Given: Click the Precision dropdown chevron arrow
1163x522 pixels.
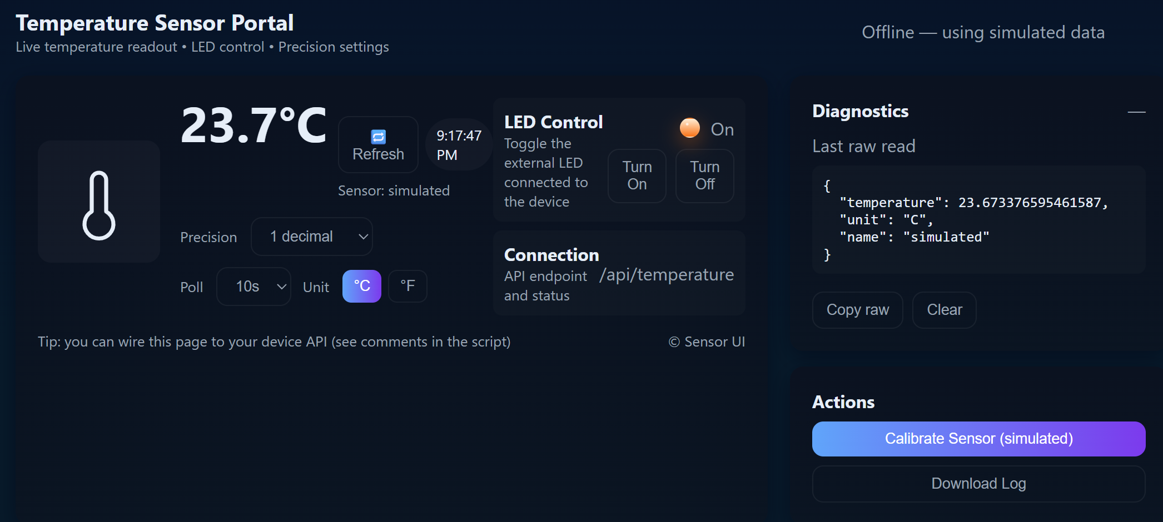Looking at the screenshot, I should (364, 237).
